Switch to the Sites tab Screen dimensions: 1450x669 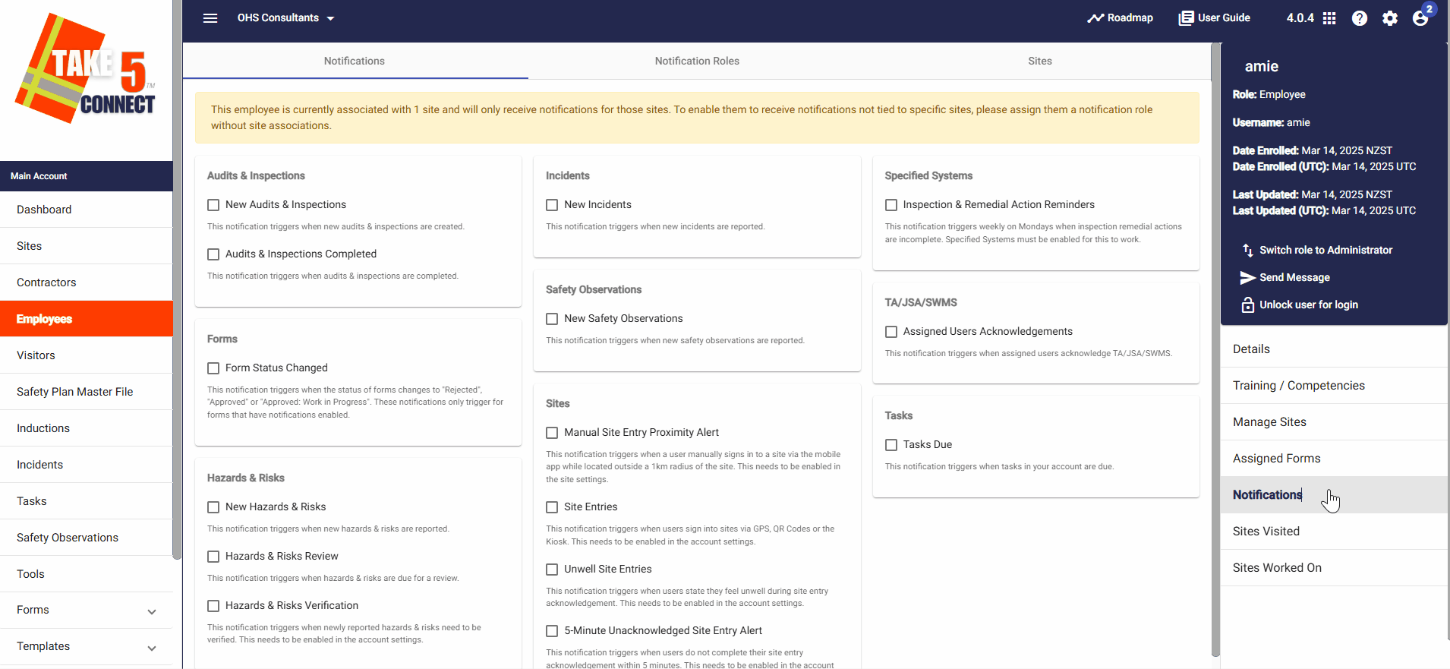pyautogui.click(x=1039, y=61)
